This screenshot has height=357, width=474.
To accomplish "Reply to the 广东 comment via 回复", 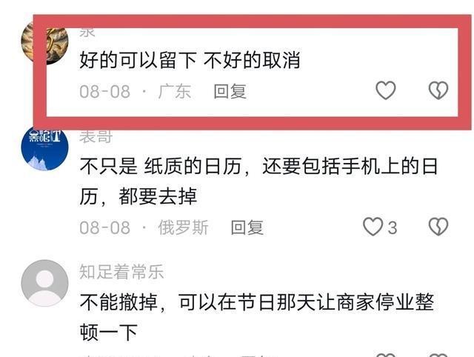I will pyautogui.click(x=230, y=91).
